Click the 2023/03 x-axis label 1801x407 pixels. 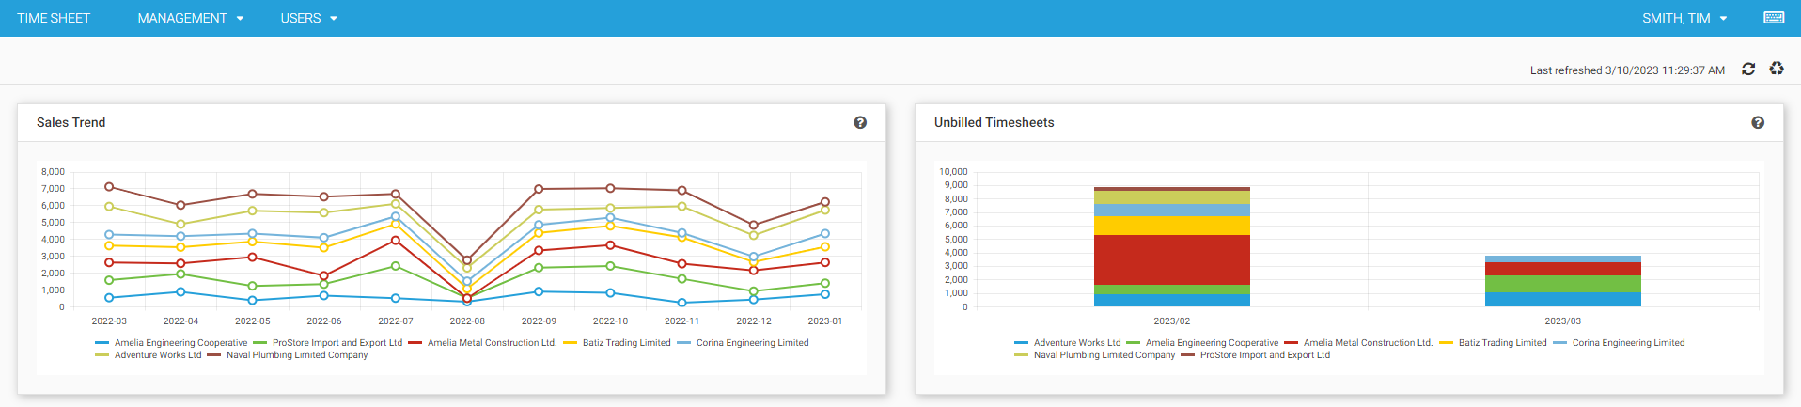[1563, 321]
